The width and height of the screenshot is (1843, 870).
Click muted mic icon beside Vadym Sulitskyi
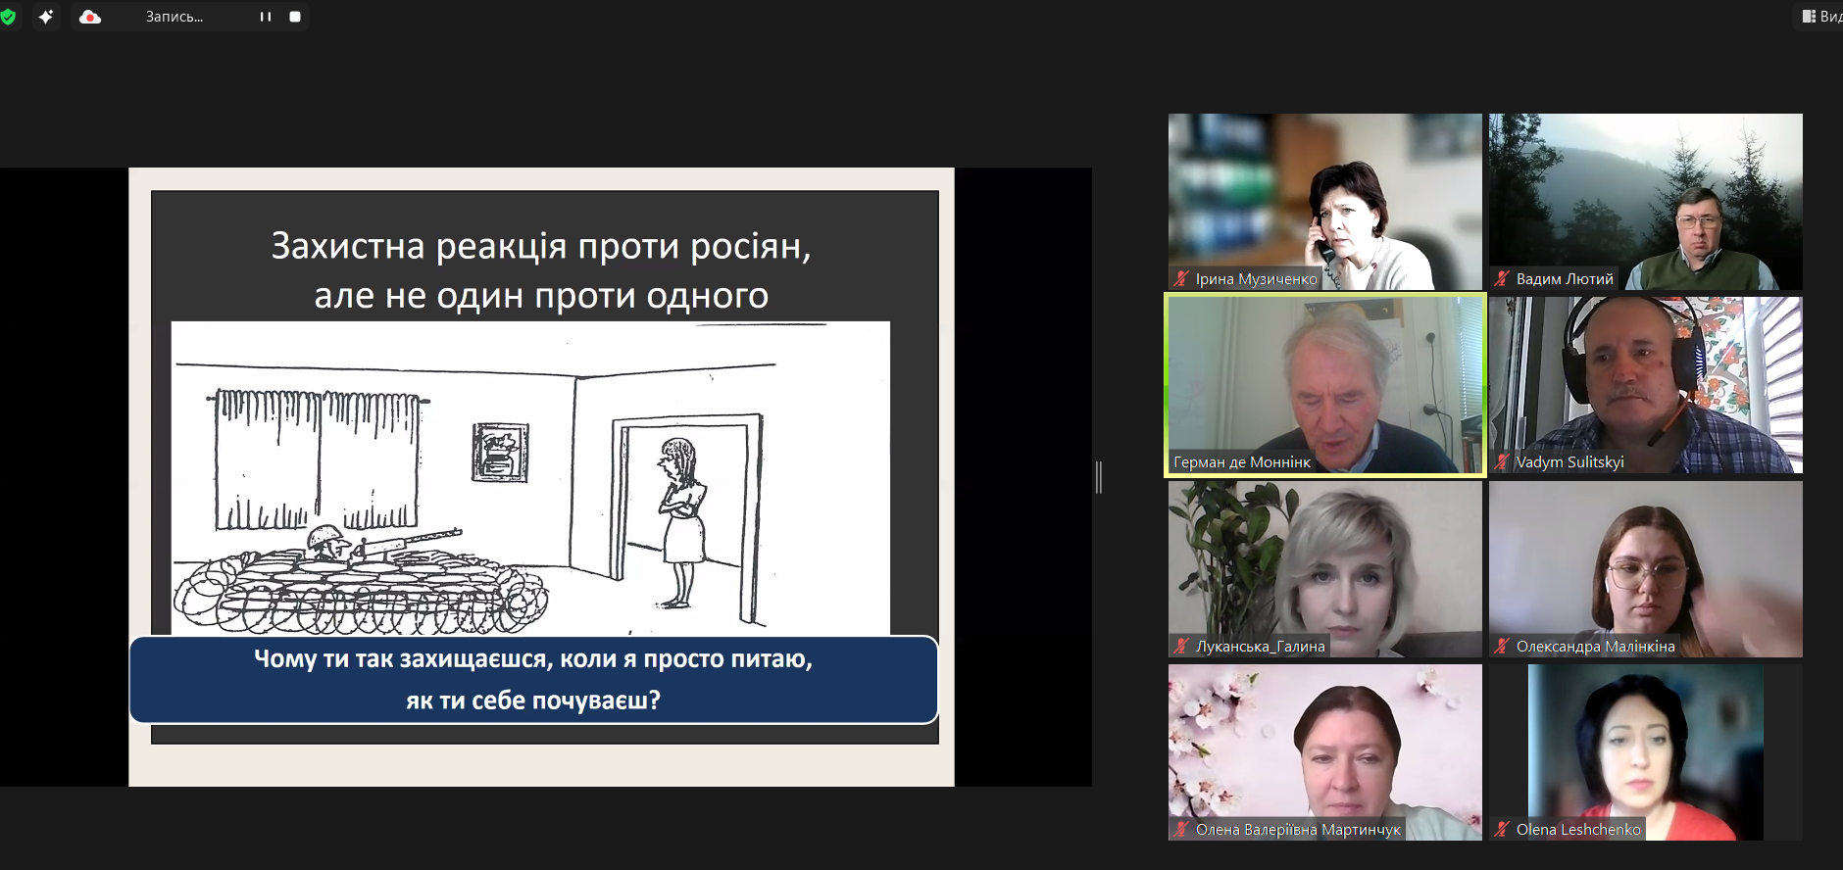click(1502, 461)
